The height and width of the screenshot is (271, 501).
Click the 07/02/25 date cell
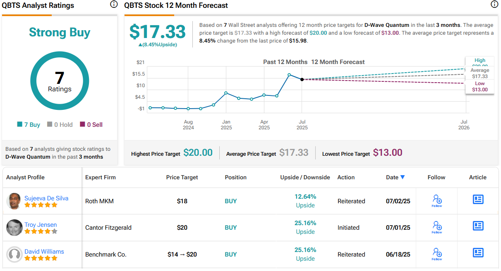[398, 201]
